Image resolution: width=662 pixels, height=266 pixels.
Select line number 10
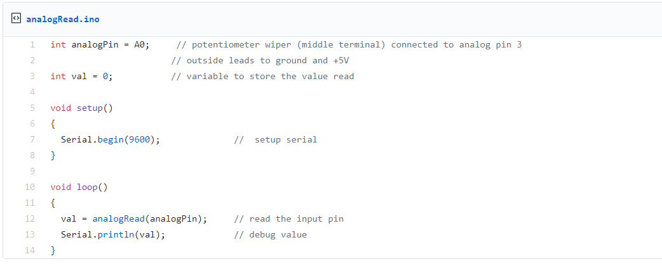pyautogui.click(x=30, y=187)
